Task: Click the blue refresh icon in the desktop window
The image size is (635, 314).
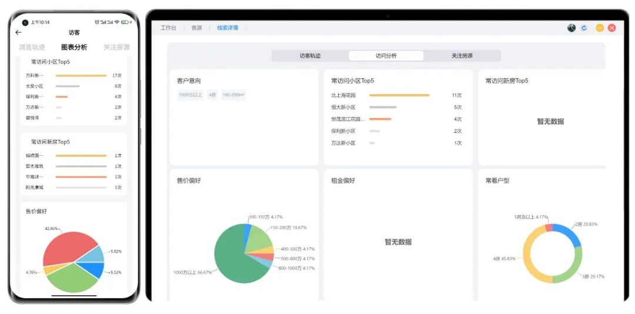Action: point(584,28)
